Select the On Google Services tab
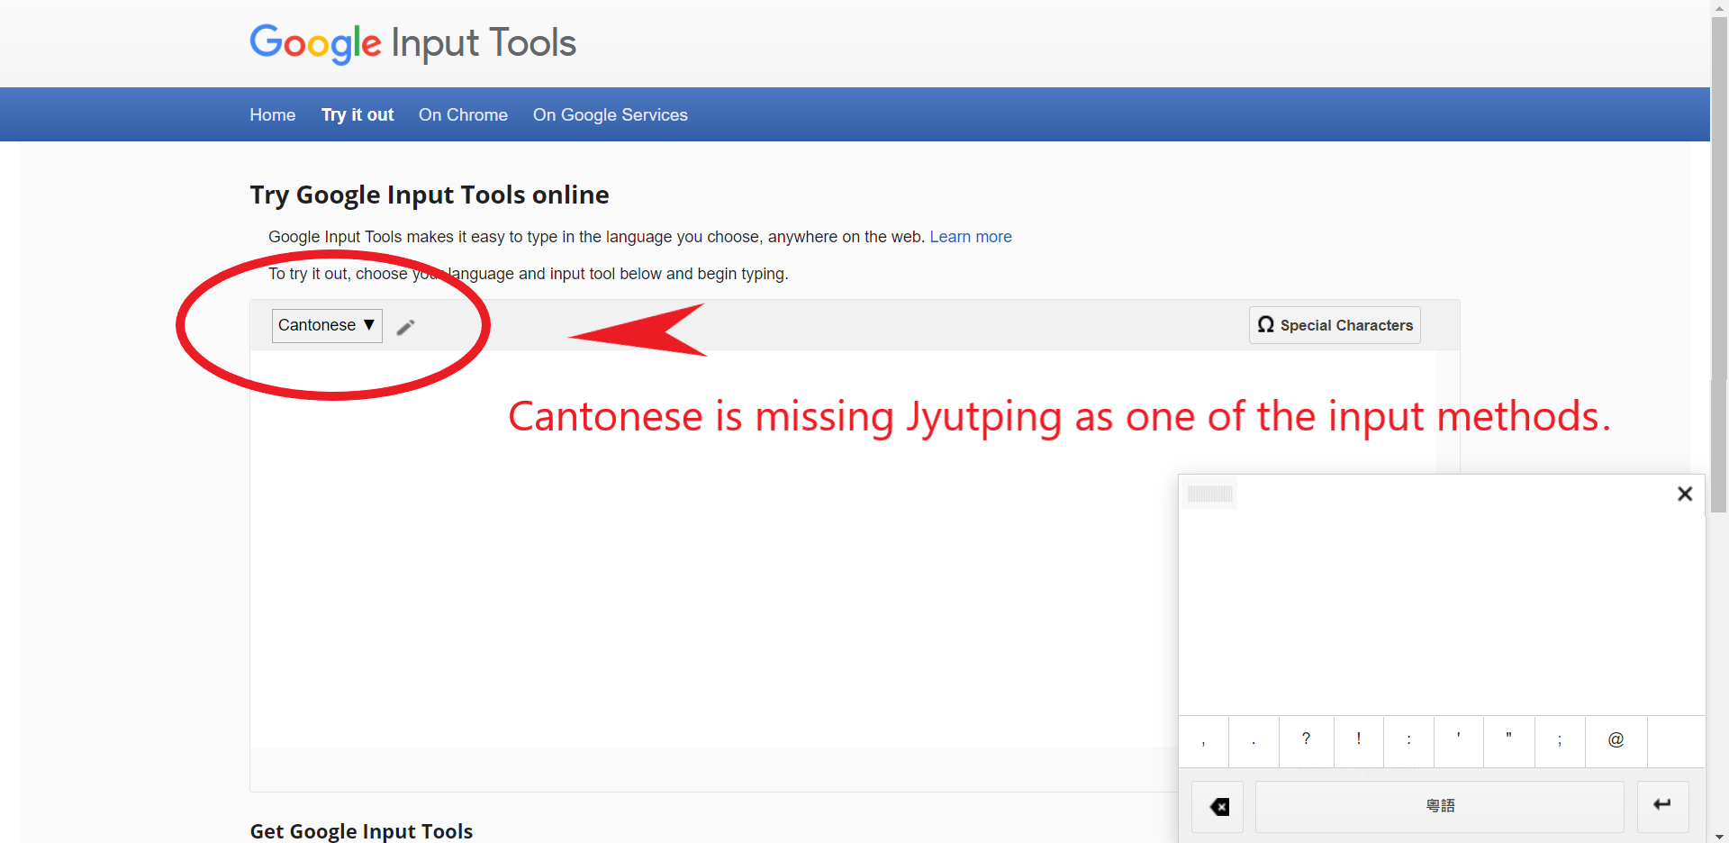Viewport: 1729px width, 843px height. (610, 114)
